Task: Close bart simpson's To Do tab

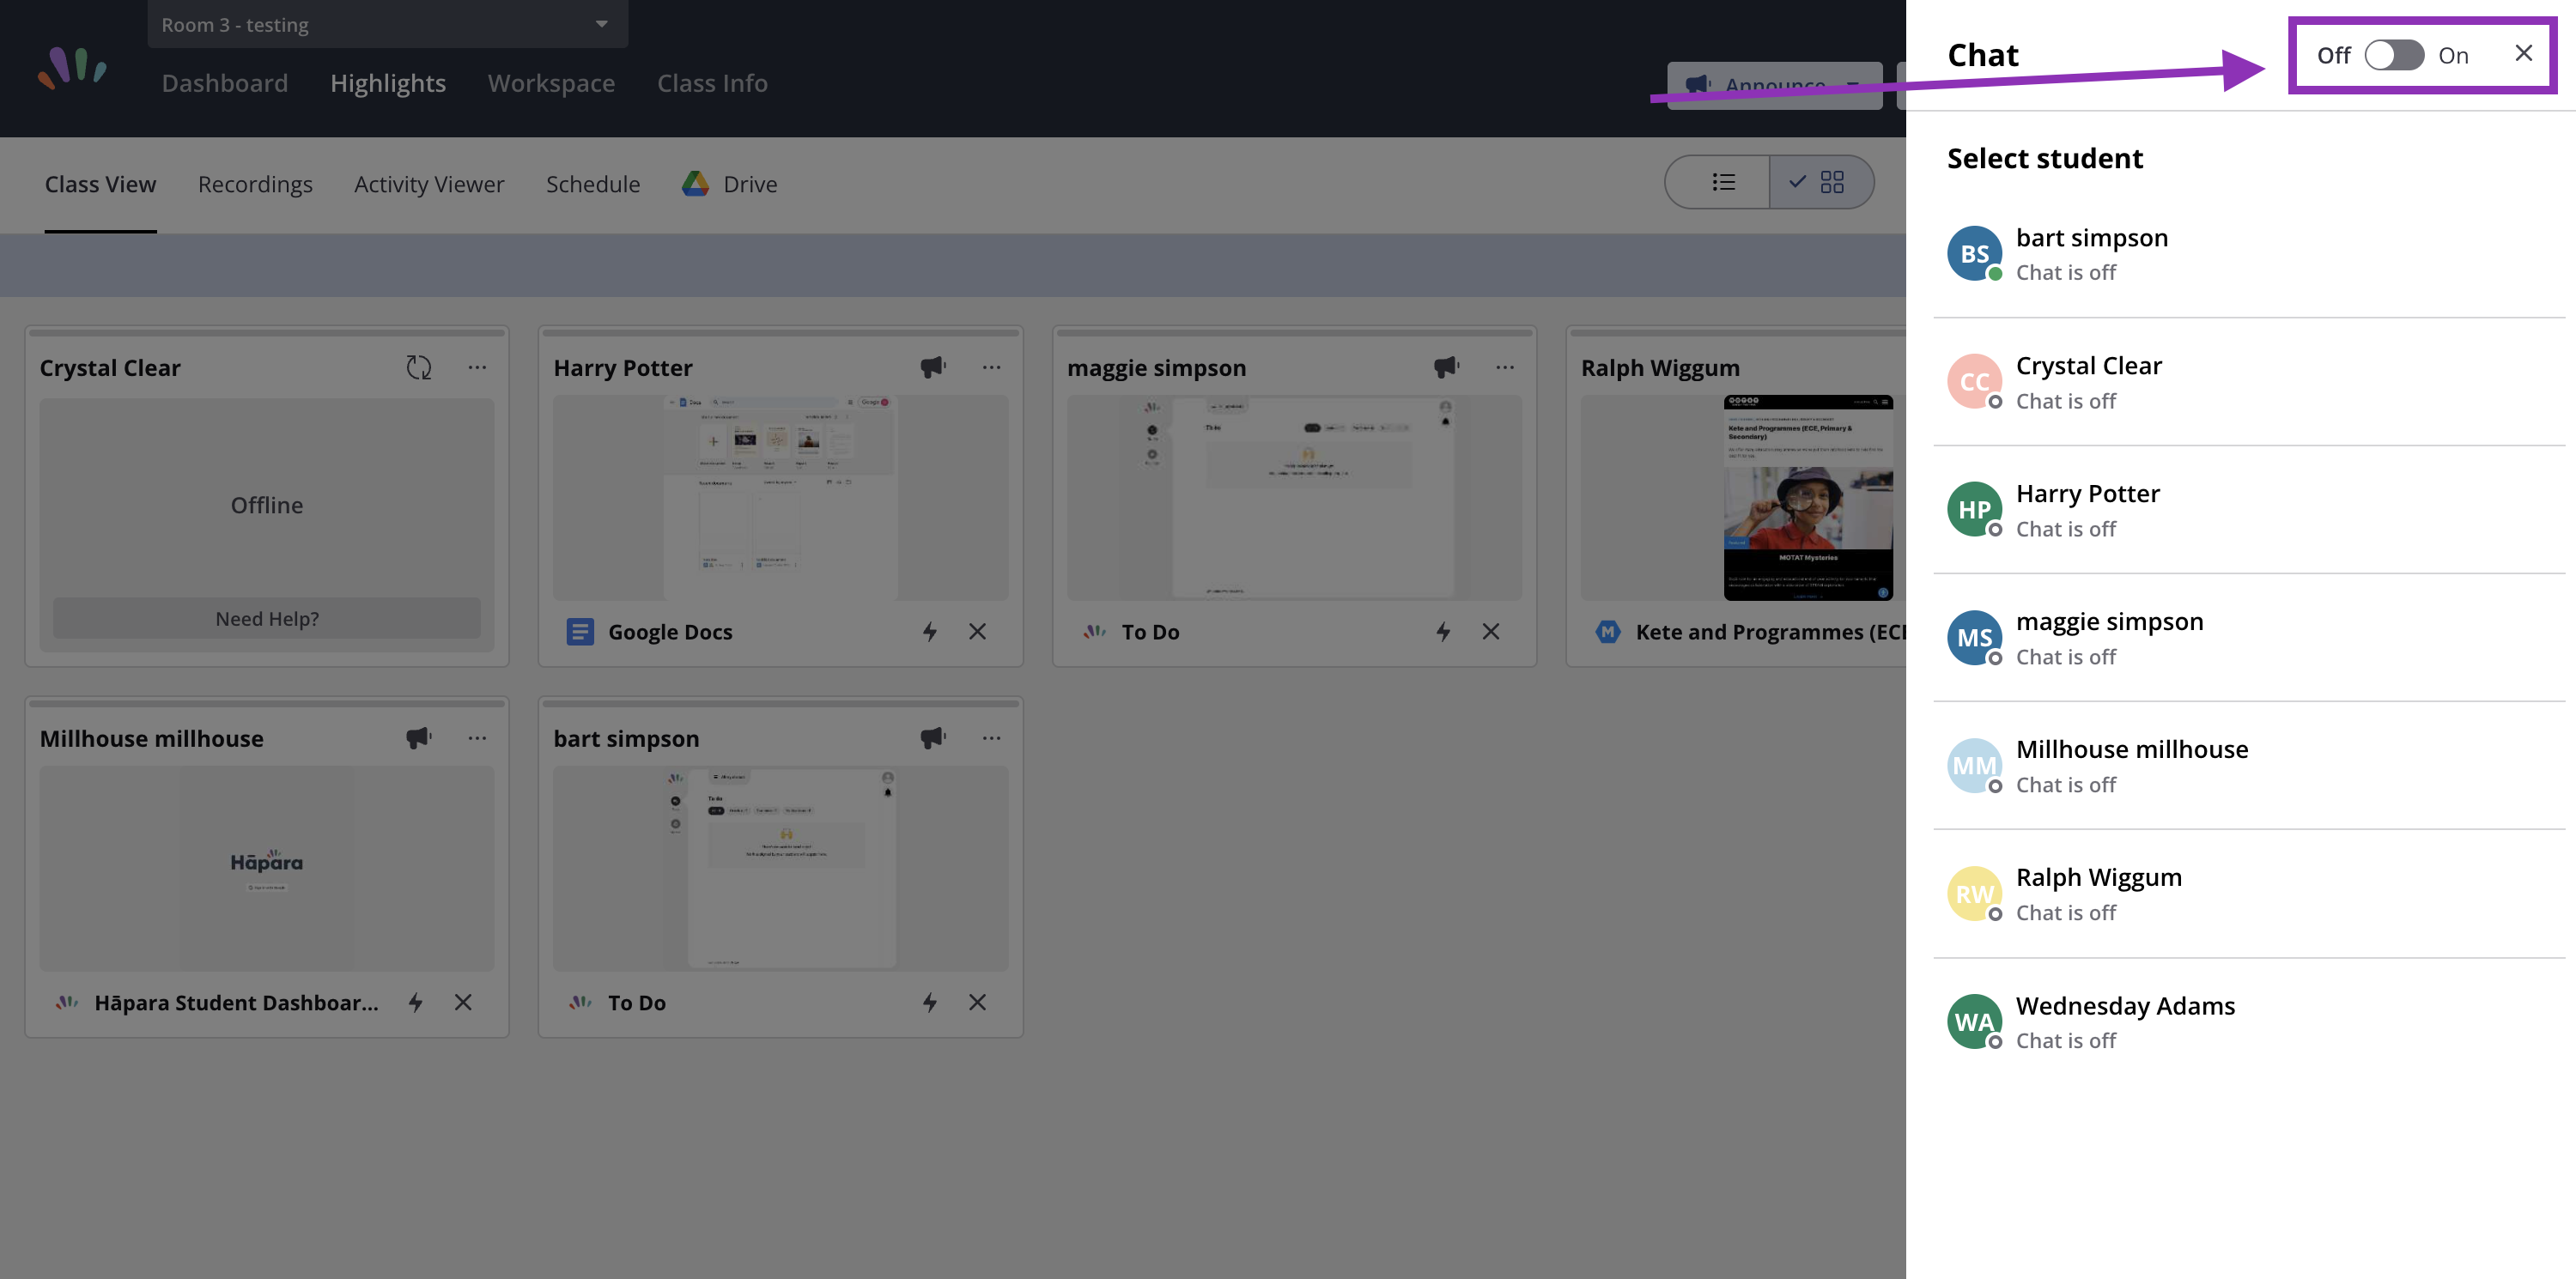Action: pos(977,1003)
